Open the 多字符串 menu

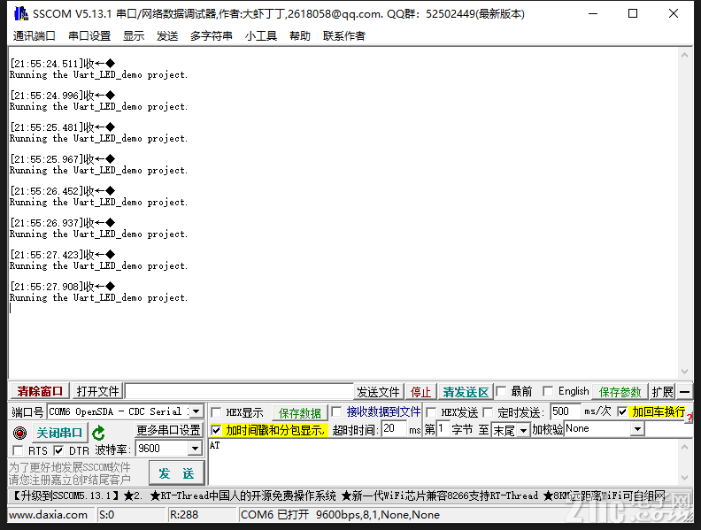211,35
